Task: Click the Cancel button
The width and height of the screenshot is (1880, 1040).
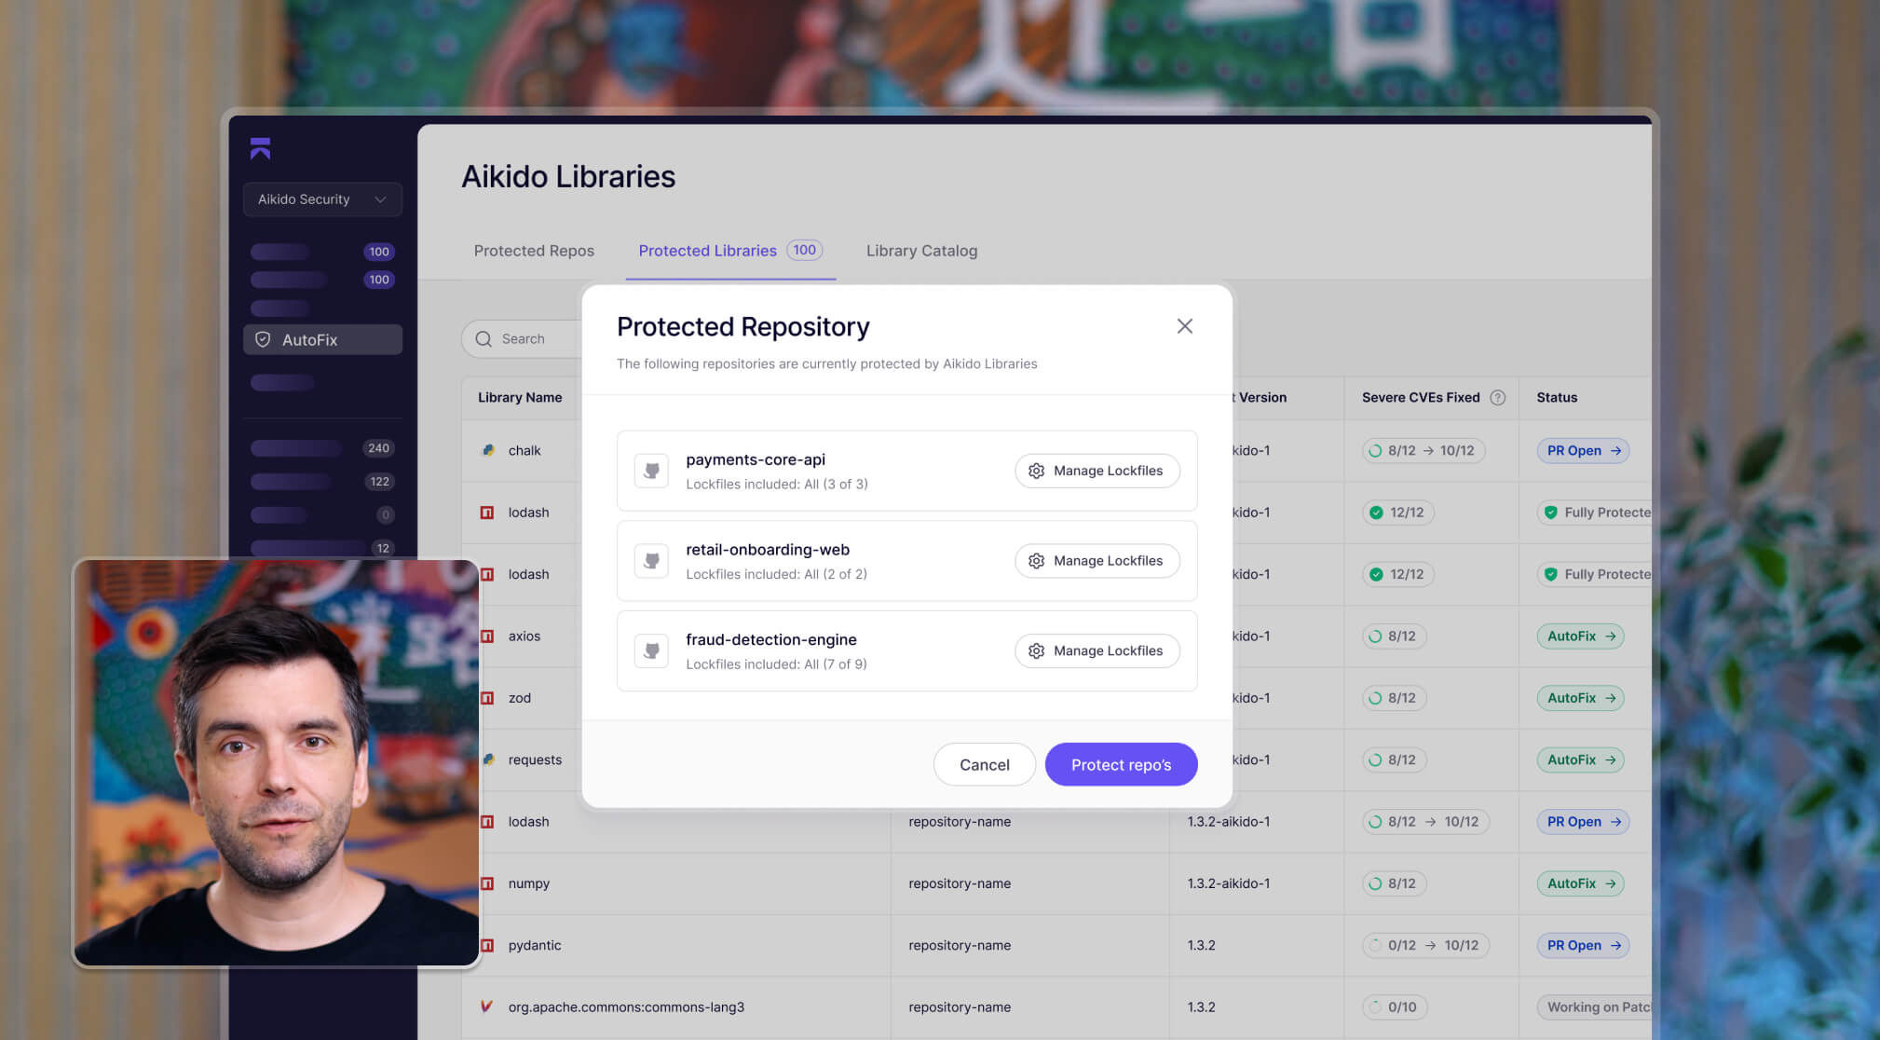Action: (985, 764)
